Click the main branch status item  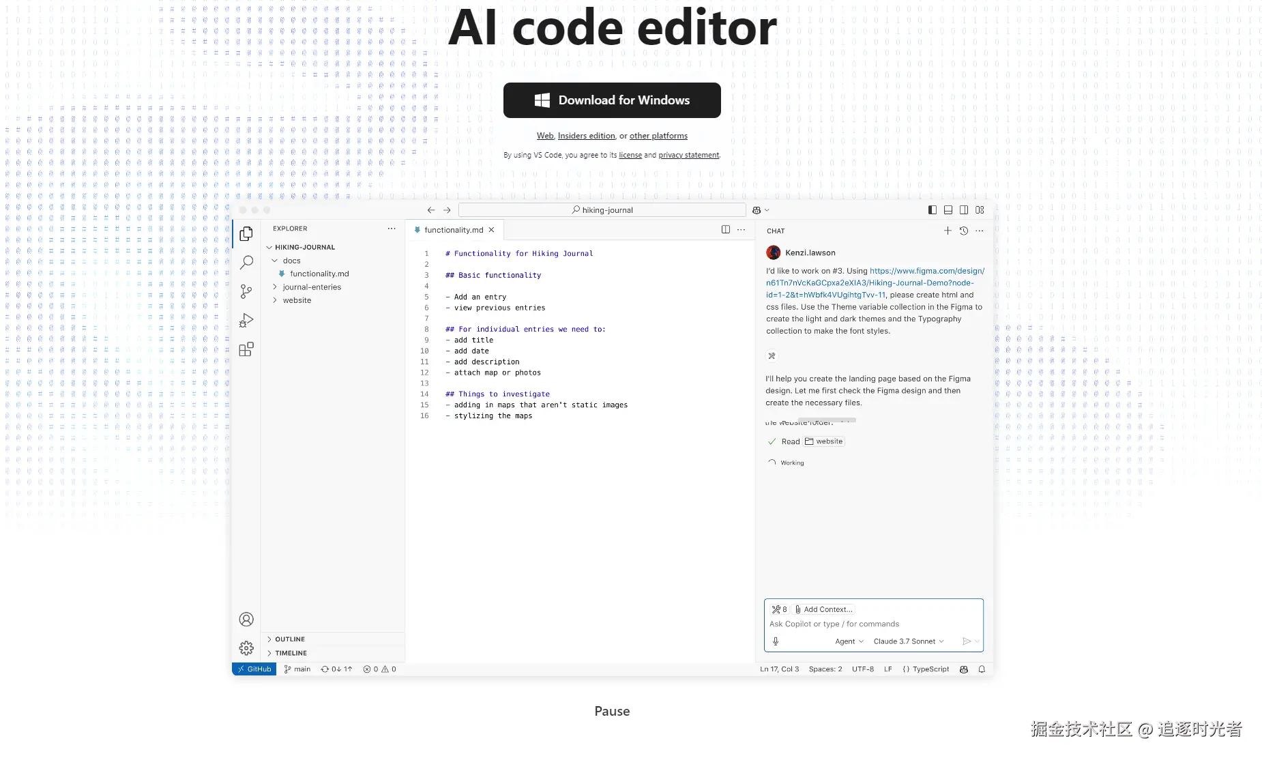(x=297, y=669)
